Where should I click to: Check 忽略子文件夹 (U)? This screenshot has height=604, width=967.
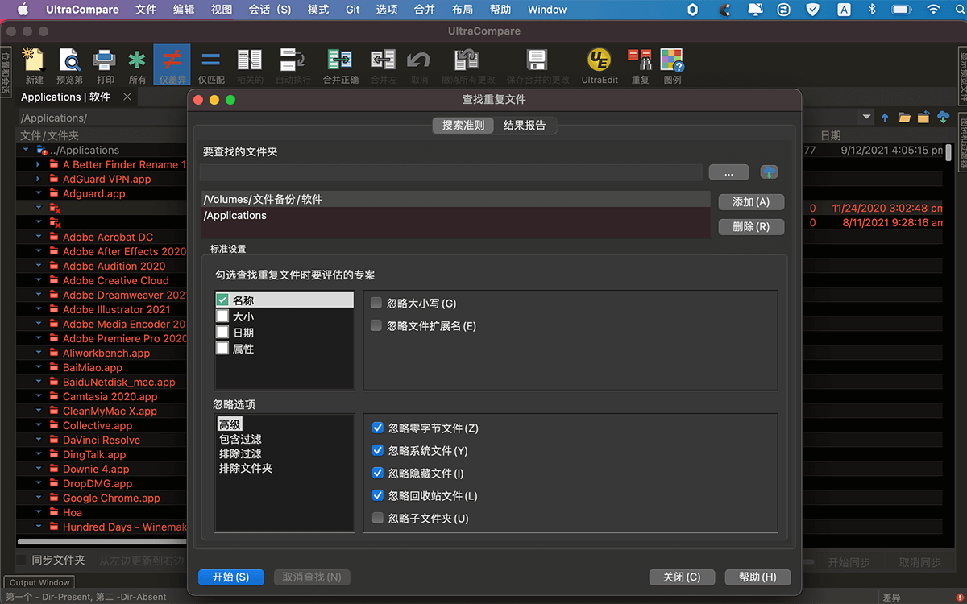pyautogui.click(x=377, y=519)
